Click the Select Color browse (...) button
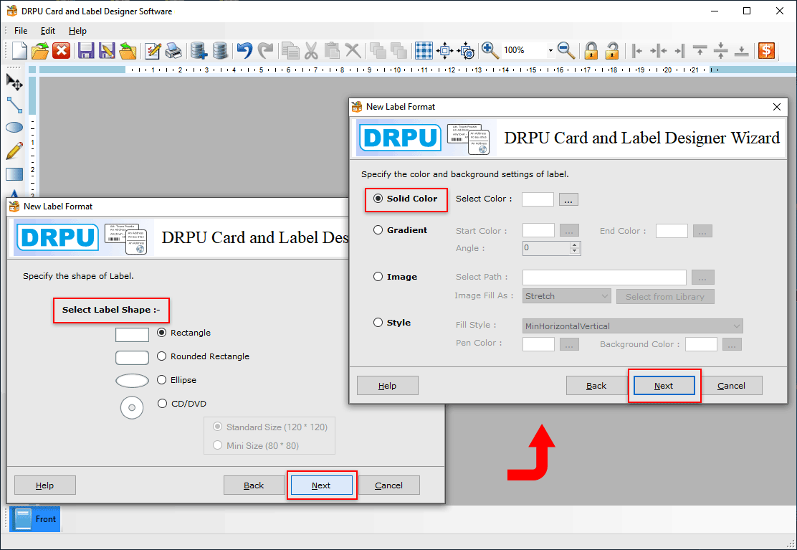Viewport: 797px width, 550px height. [x=568, y=199]
